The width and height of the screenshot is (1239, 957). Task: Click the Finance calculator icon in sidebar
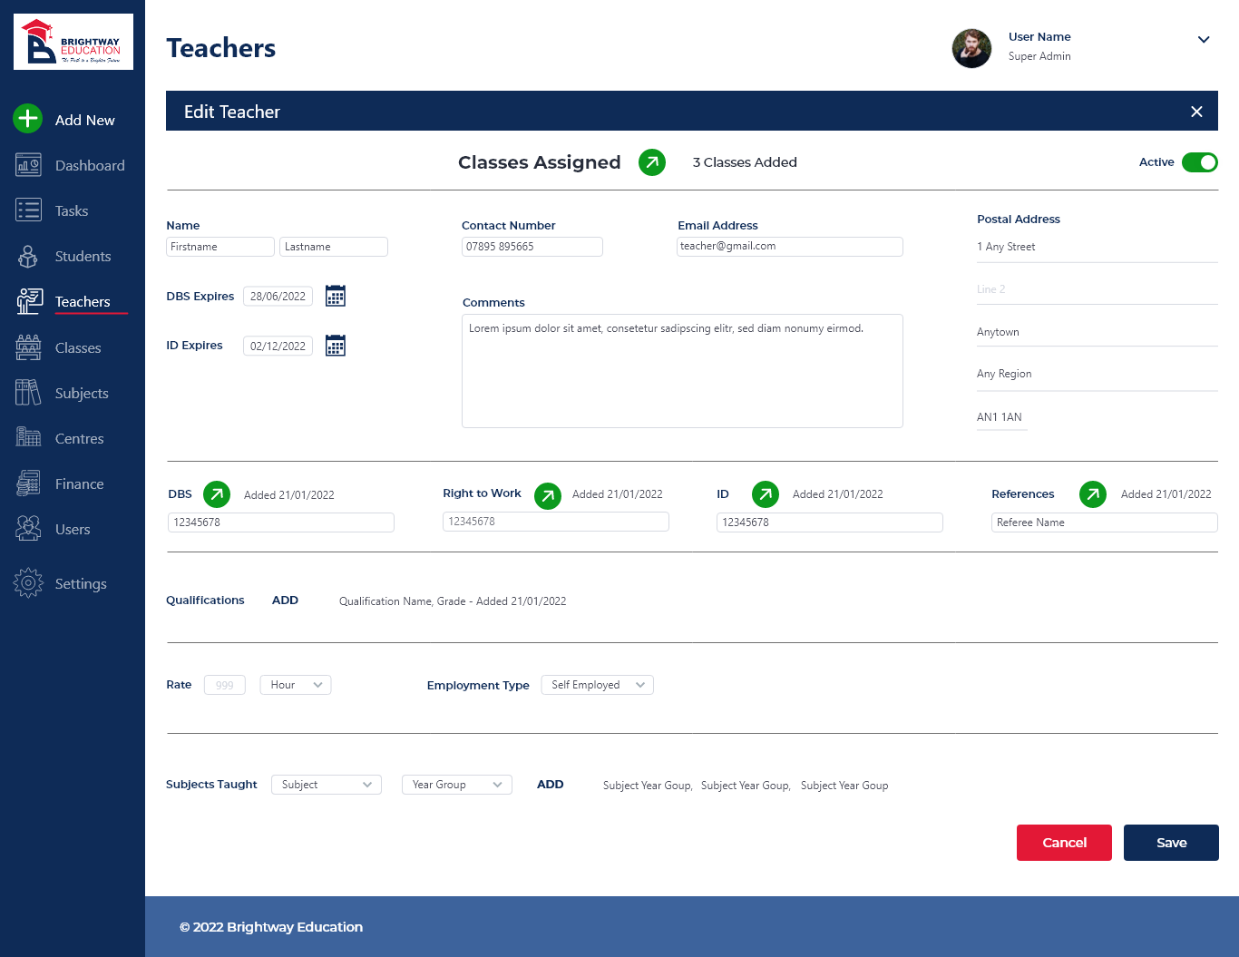click(x=28, y=483)
